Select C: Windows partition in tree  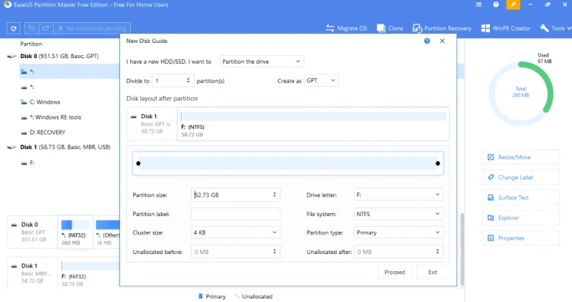(x=45, y=102)
